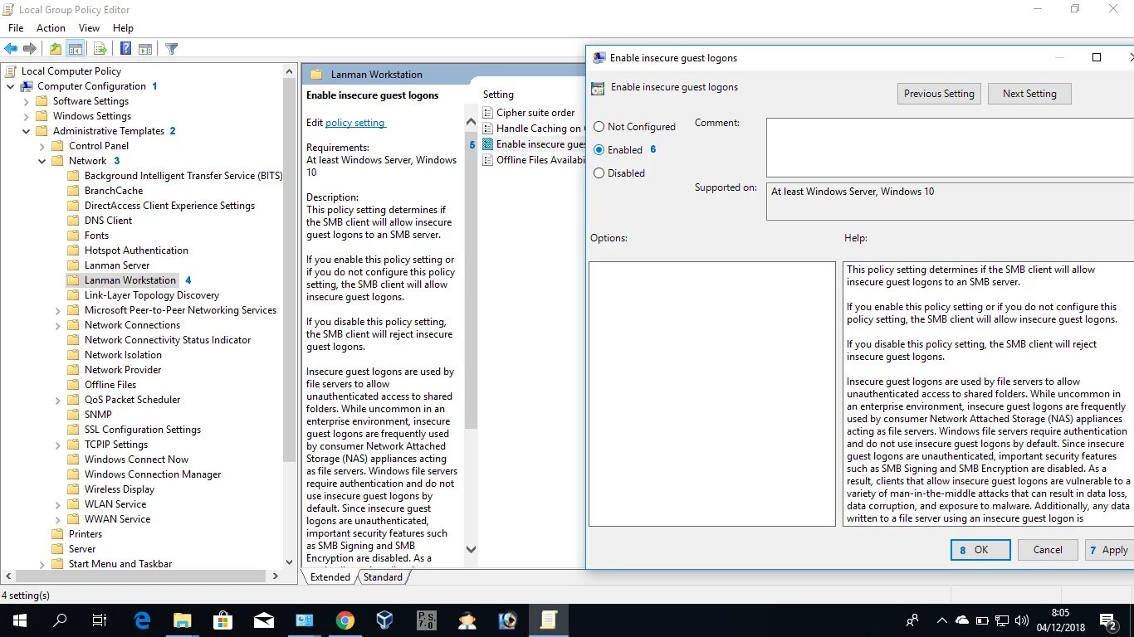Open Task View on the taskbar

(100, 620)
